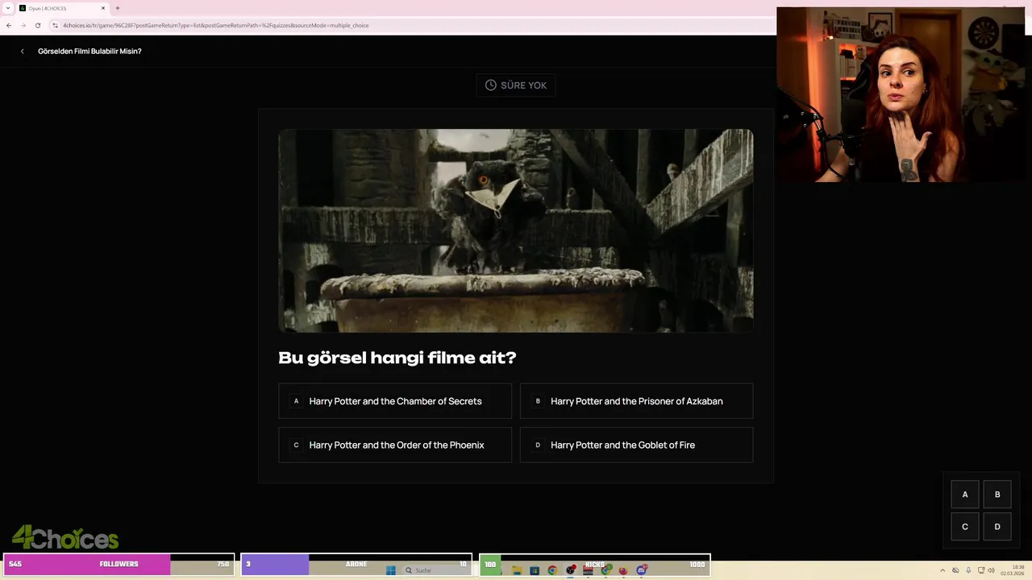Select the Oyun | 4CHOICES tab

(x=63, y=8)
